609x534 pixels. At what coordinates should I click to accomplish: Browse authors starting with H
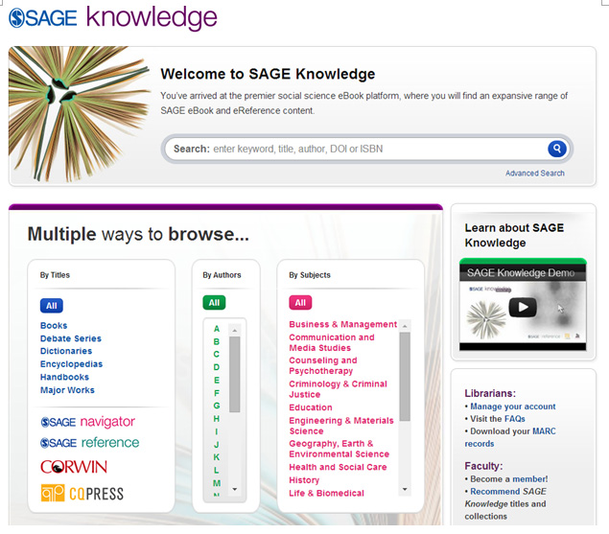point(217,419)
